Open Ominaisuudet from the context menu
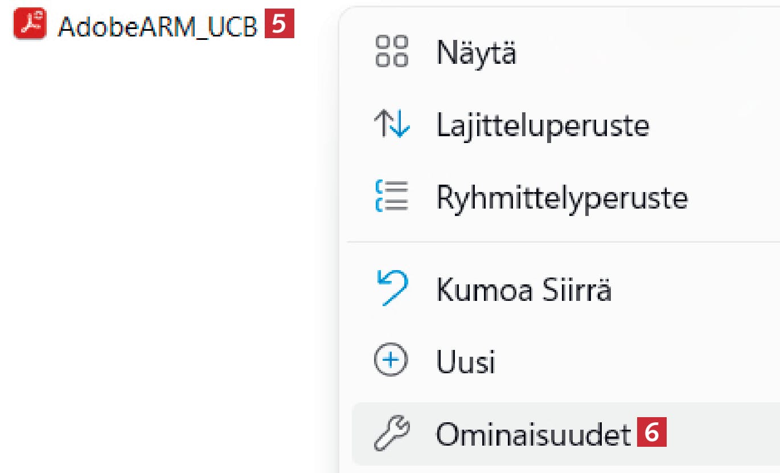780x473 pixels. (533, 434)
